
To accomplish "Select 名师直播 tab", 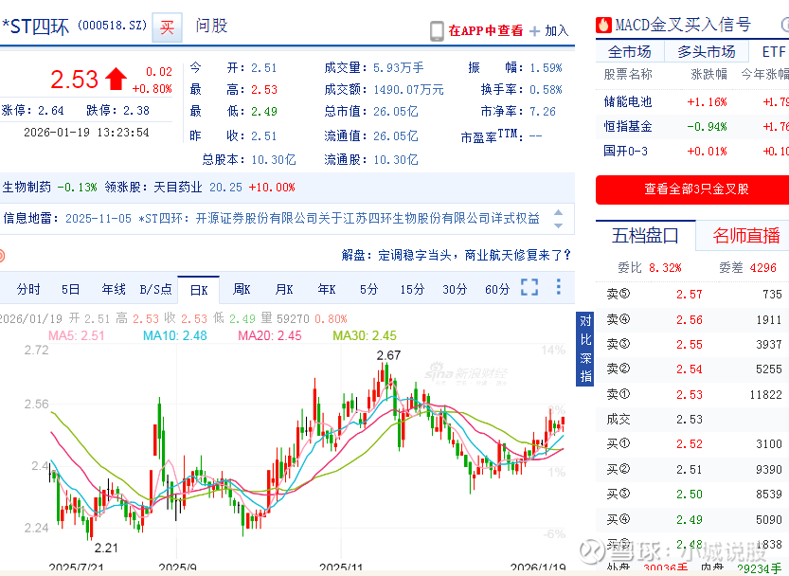I will pos(745,235).
